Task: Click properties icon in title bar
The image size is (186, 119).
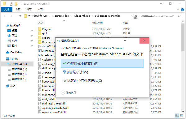Action: (x=11, y=4)
